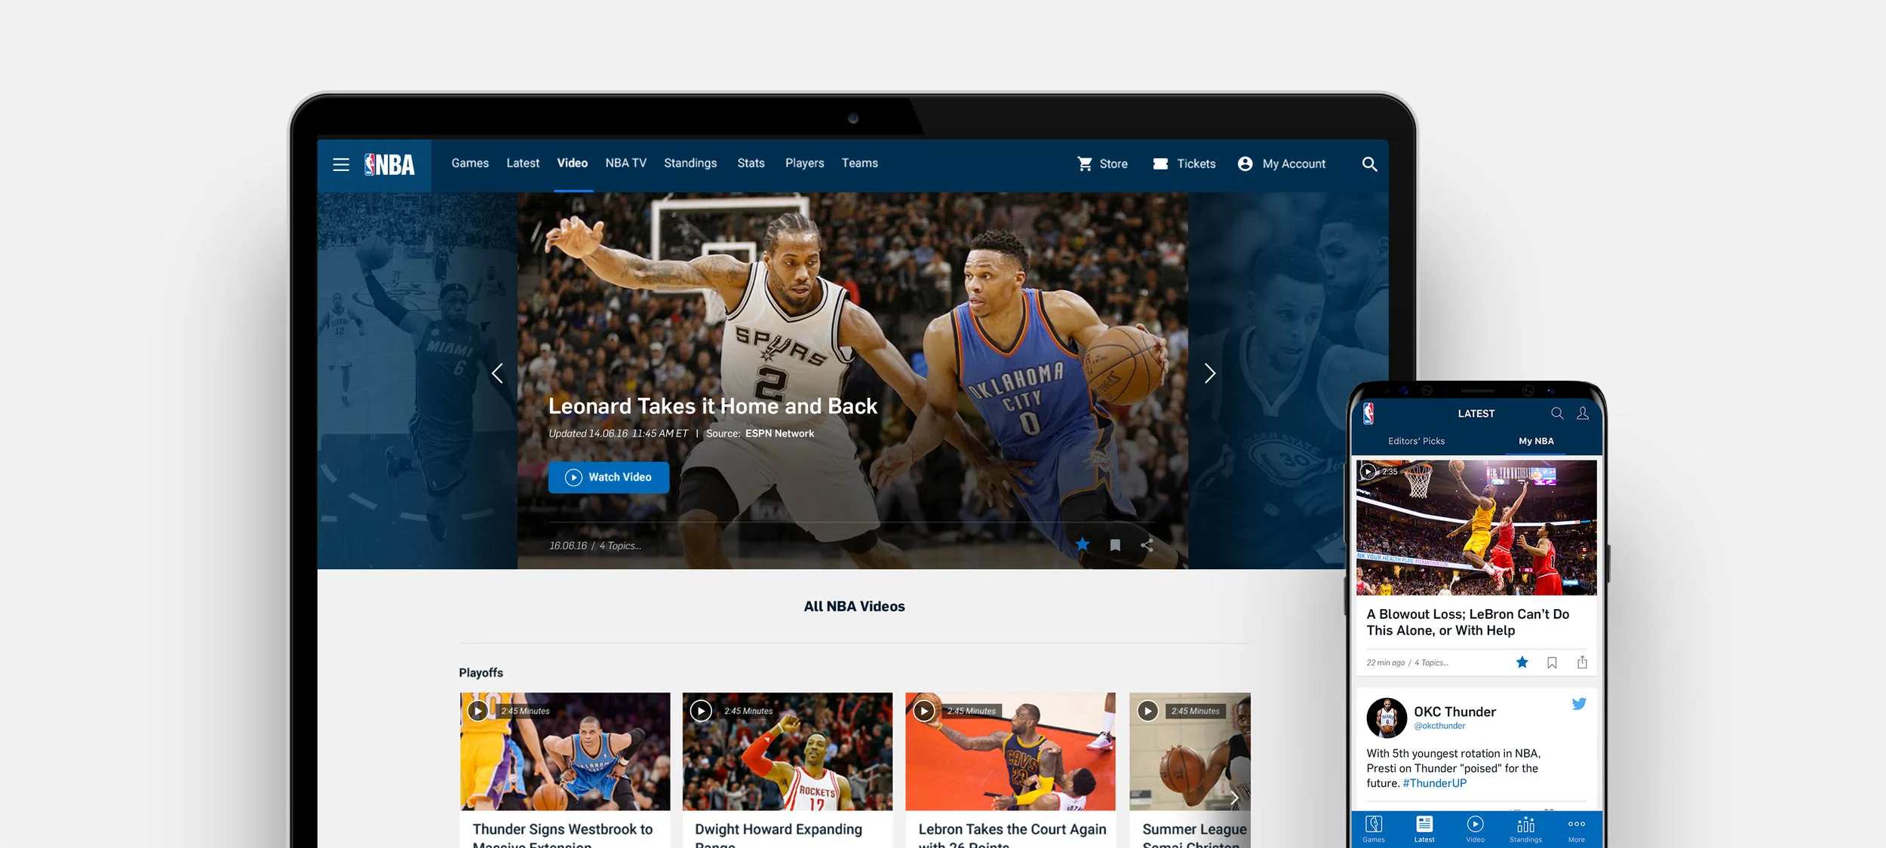Open Dwight Howard Expanding Range thumbnail
1886x848 pixels.
(x=788, y=752)
